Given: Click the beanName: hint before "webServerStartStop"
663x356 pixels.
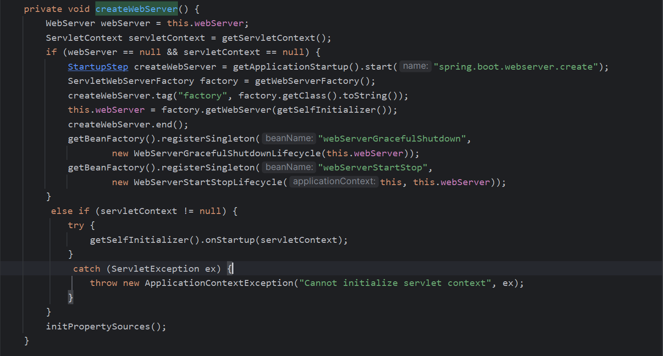Looking at the screenshot, I should (x=290, y=167).
